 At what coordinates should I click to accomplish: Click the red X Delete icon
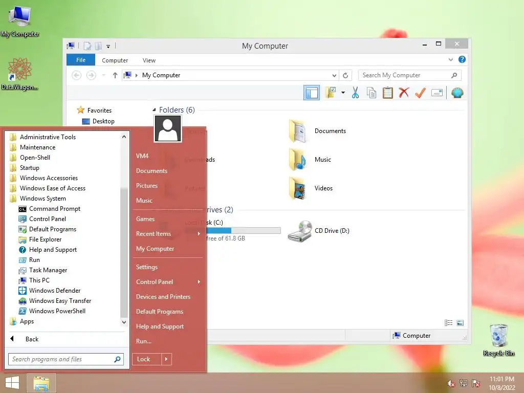click(404, 93)
